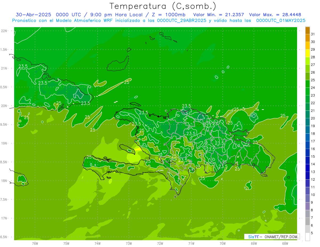This screenshot has width=320, height=247.
Task: Click the amber legend swatch between 30 and 31
Action: click(307, 38)
